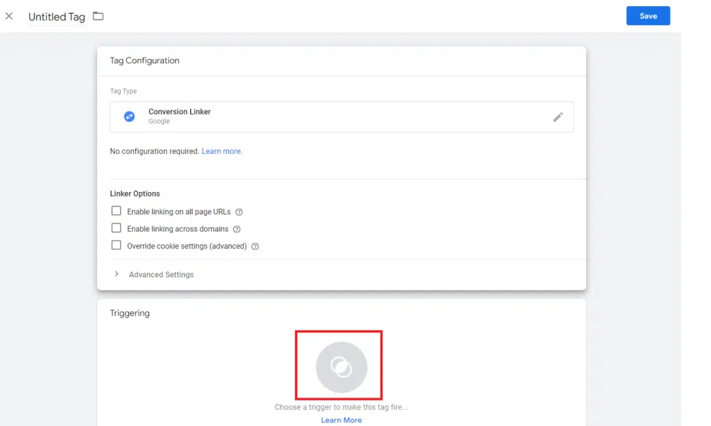Open help icon for override cookie settings

255,246
